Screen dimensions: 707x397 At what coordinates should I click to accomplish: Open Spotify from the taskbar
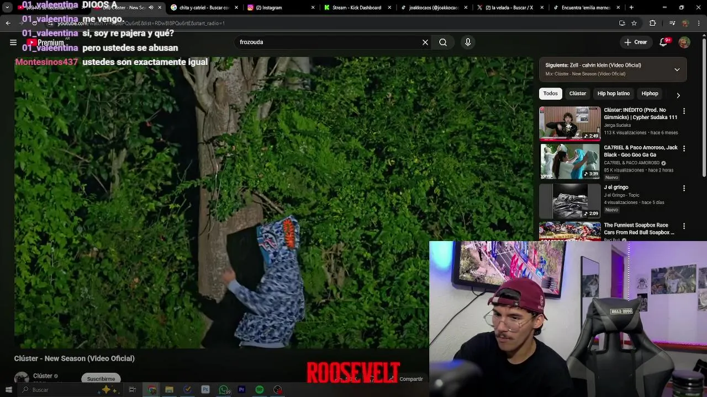click(x=260, y=390)
